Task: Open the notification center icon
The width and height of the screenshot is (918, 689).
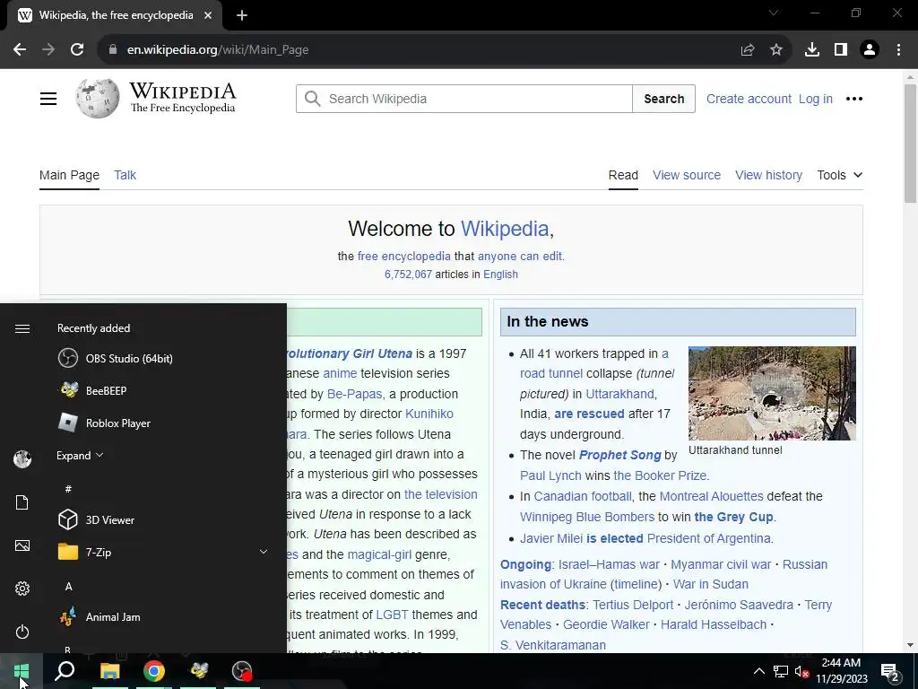Action: click(890, 671)
